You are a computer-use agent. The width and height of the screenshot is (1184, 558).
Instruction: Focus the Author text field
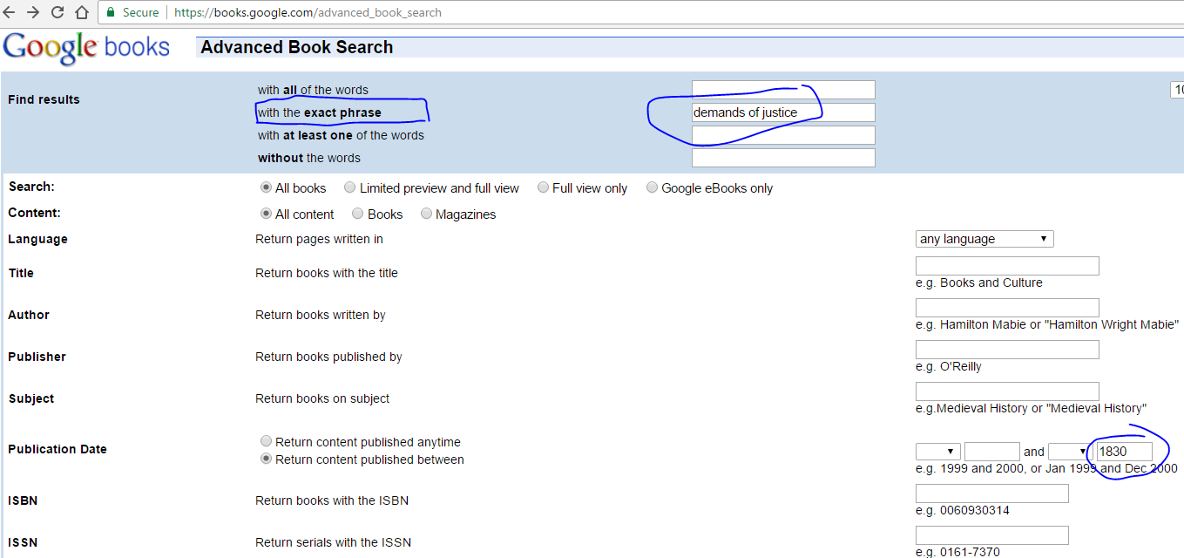click(x=1007, y=308)
